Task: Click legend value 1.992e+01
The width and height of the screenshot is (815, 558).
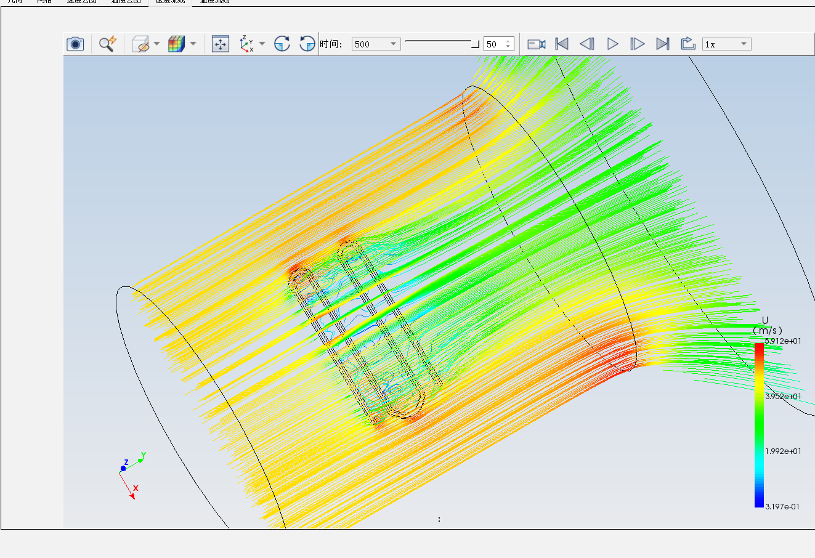Action: click(783, 451)
